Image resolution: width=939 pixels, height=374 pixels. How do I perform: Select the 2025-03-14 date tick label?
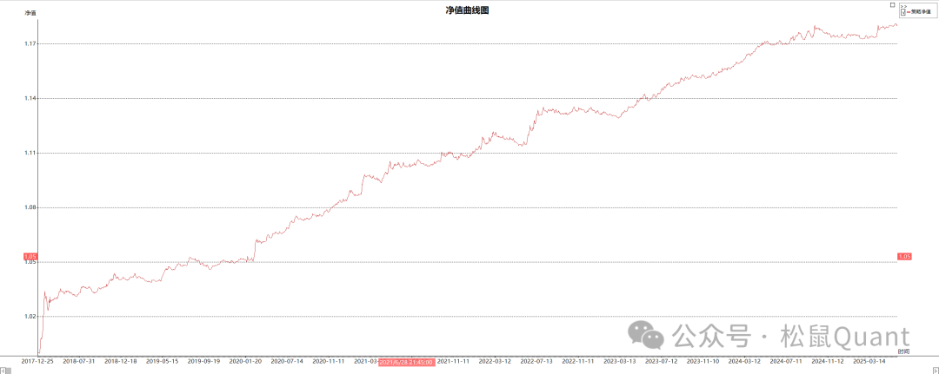(x=869, y=361)
